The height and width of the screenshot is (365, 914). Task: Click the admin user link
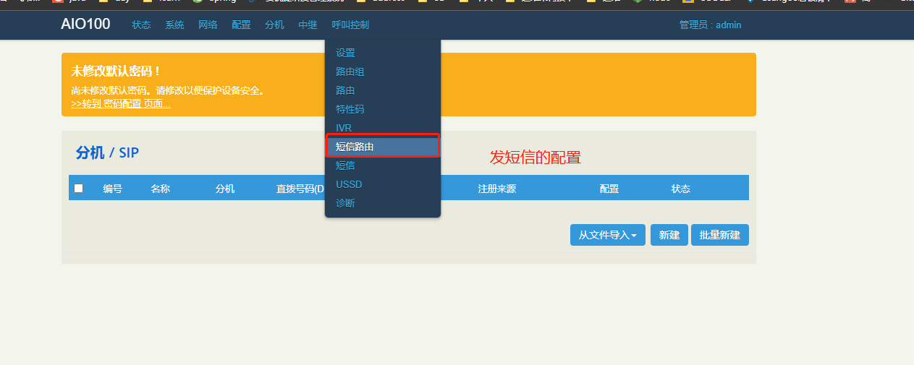click(x=728, y=25)
